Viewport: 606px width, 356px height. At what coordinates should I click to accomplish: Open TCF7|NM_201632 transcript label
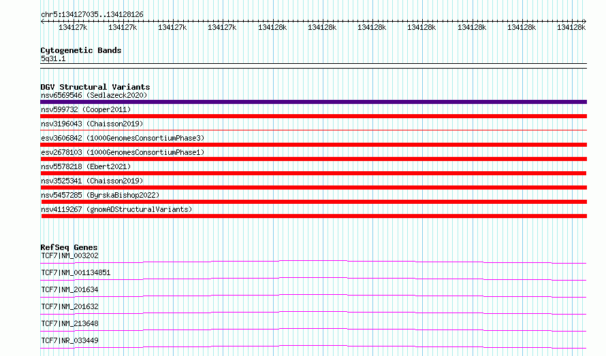click(69, 306)
